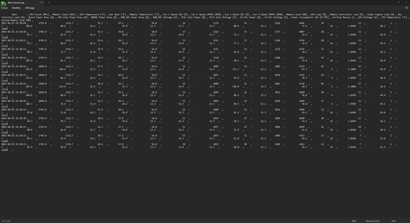Click the 16-pin power value 171.7
The image size is (410, 223).
click(235, 69)
